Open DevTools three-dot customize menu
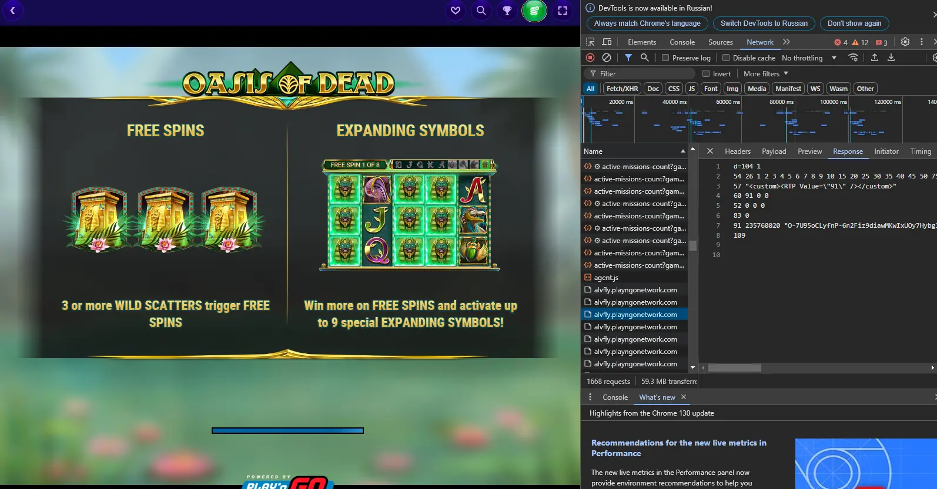The height and width of the screenshot is (489, 937). (x=922, y=42)
